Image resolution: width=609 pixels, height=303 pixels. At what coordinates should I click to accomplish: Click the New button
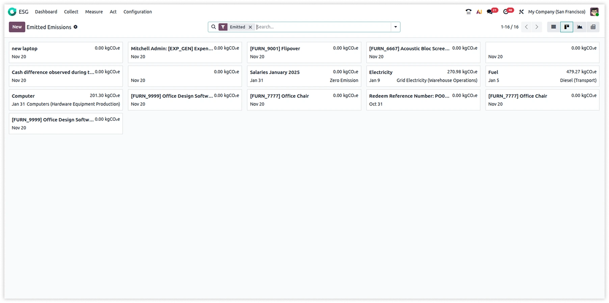coord(17,27)
